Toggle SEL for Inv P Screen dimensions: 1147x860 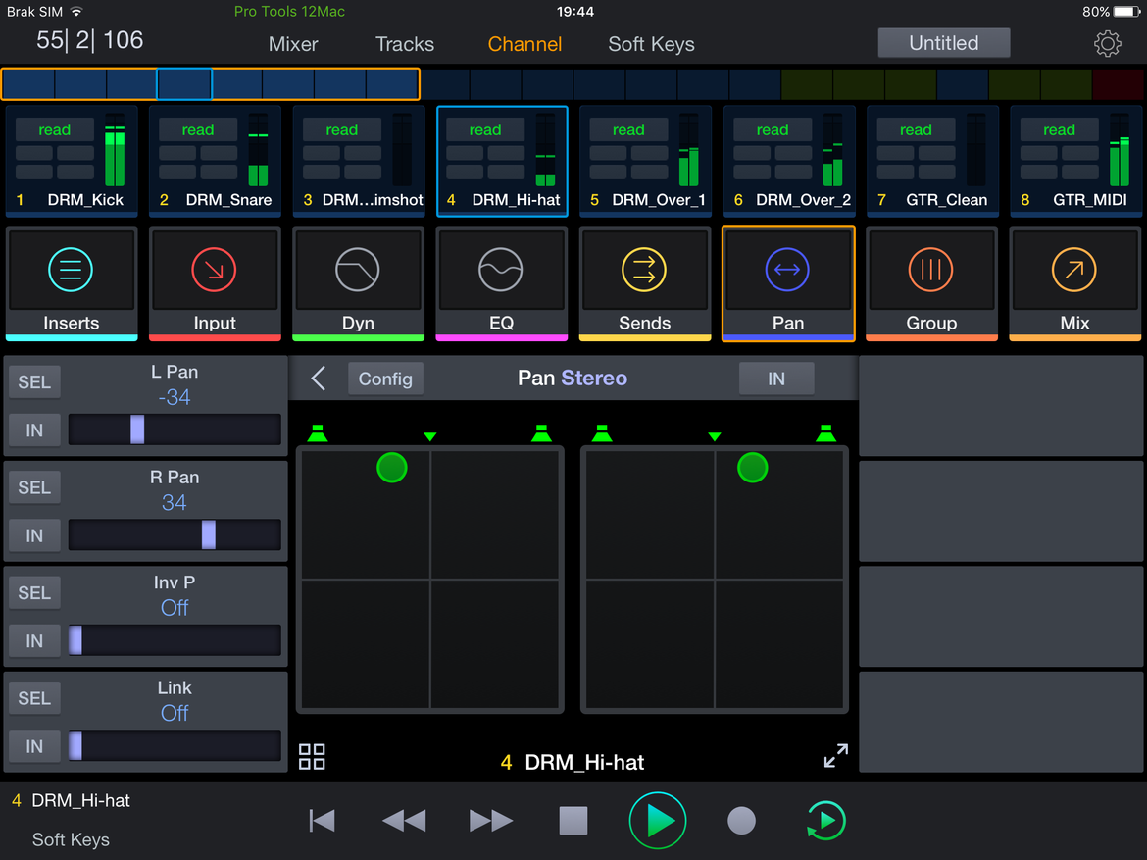(x=34, y=593)
